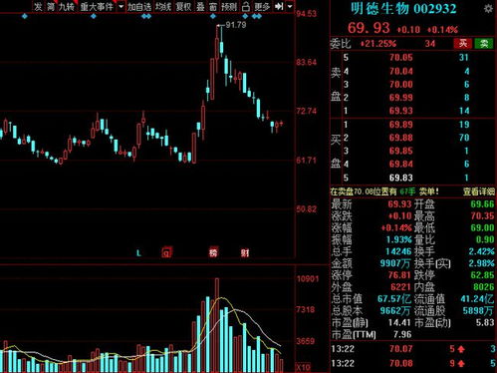Click the green 卖 sell button
The height and width of the screenshot is (373, 497).
[x=484, y=43]
